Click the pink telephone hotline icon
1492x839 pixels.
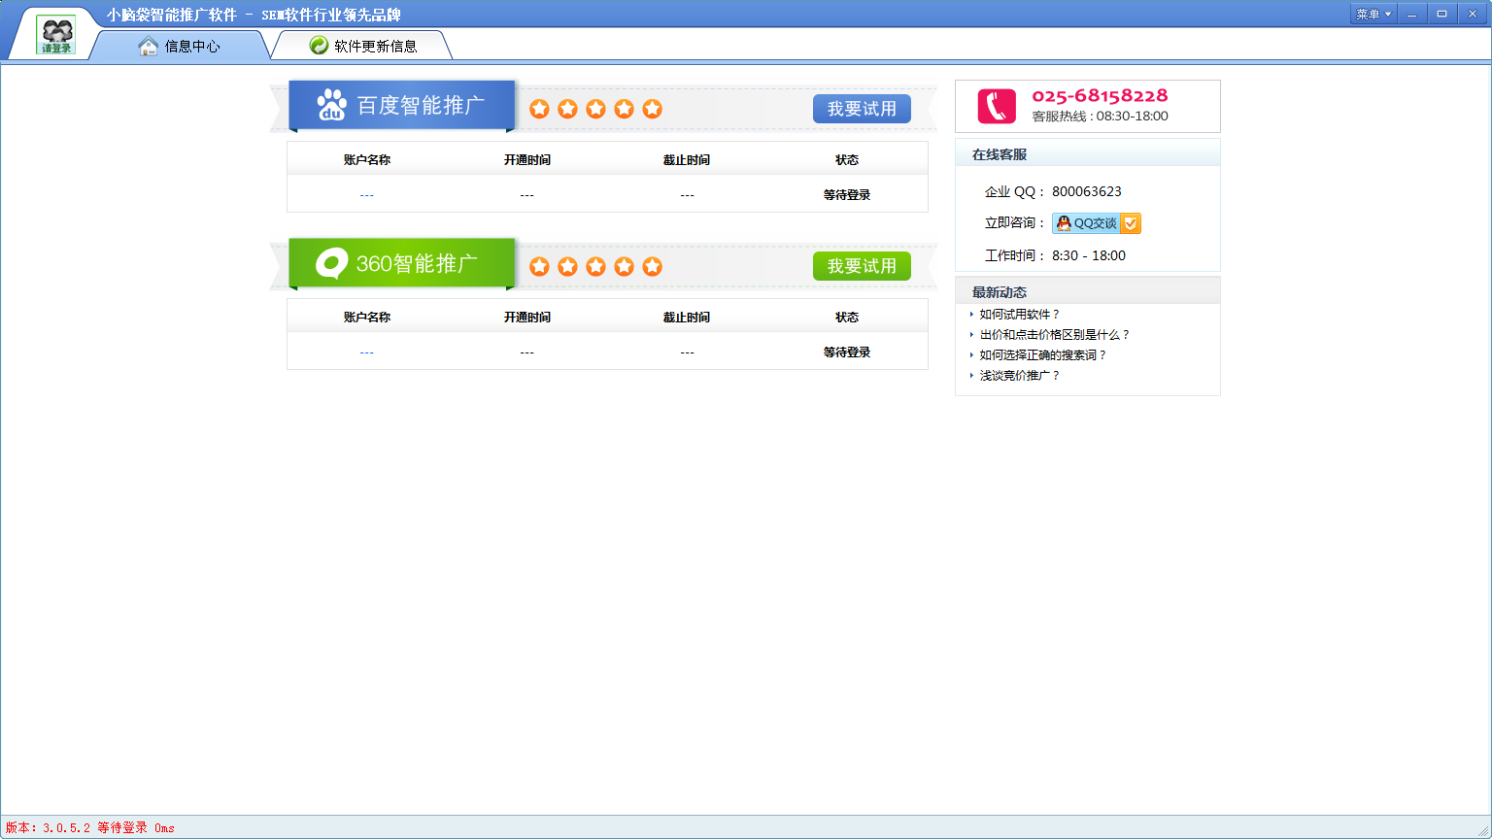tap(997, 106)
